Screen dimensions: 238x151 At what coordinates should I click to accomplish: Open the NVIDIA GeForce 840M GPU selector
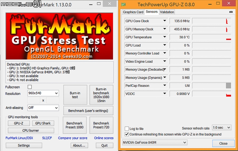pyautogui.click(x=154, y=142)
